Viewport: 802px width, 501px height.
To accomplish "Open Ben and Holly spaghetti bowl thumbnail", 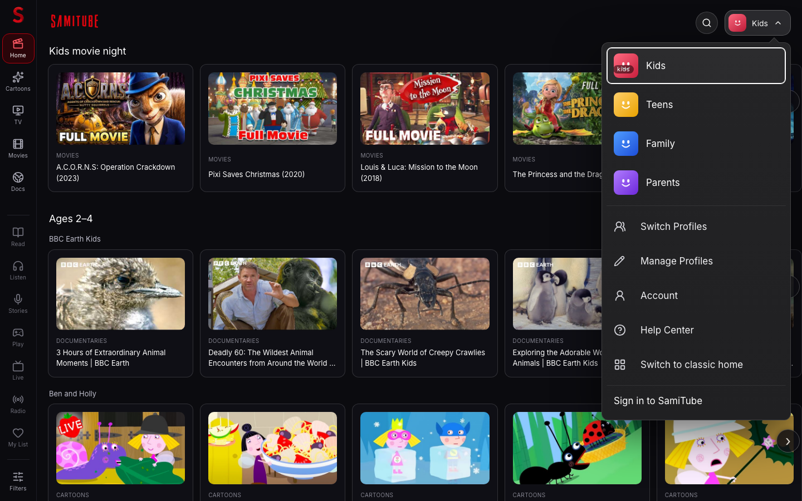I will pos(272,448).
